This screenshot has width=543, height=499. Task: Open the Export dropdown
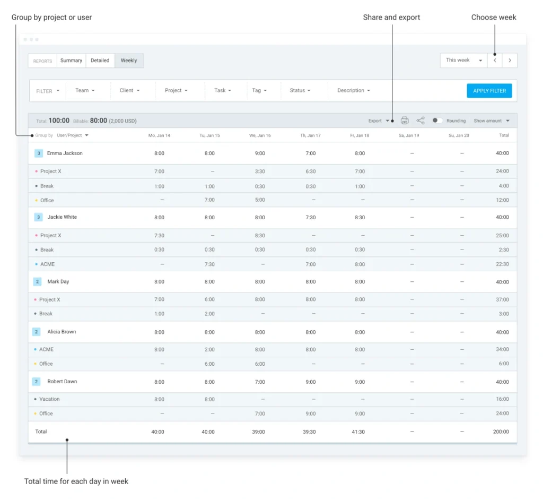tap(379, 121)
